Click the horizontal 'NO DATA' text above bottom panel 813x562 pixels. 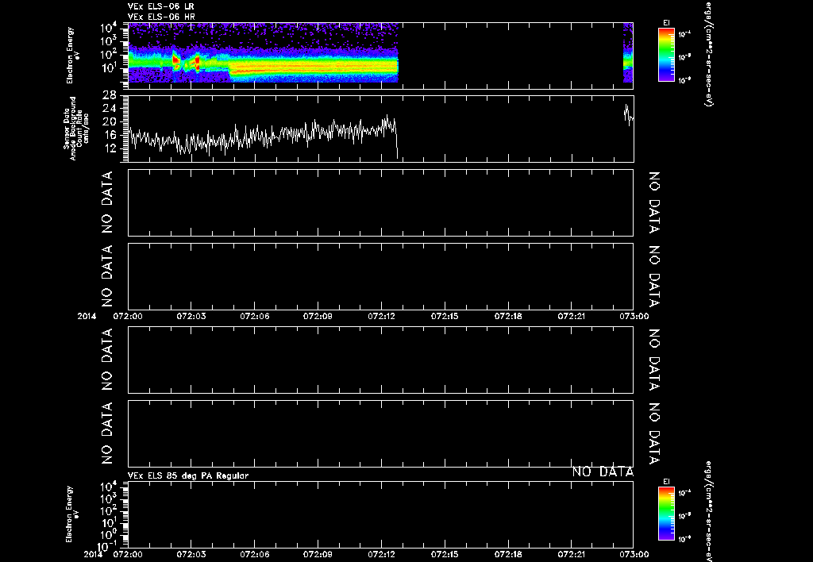pos(603,472)
